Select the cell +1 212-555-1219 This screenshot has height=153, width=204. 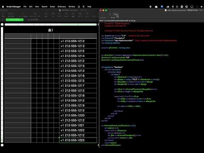click(x=78, y=105)
